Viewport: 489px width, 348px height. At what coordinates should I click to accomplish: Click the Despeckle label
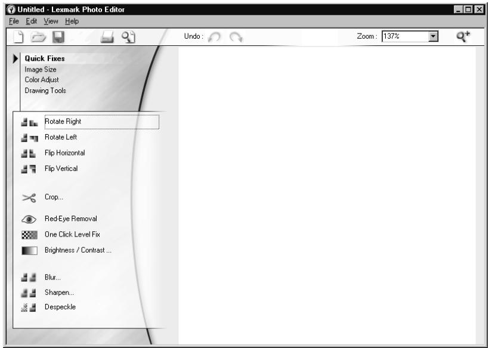[x=60, y=307]
